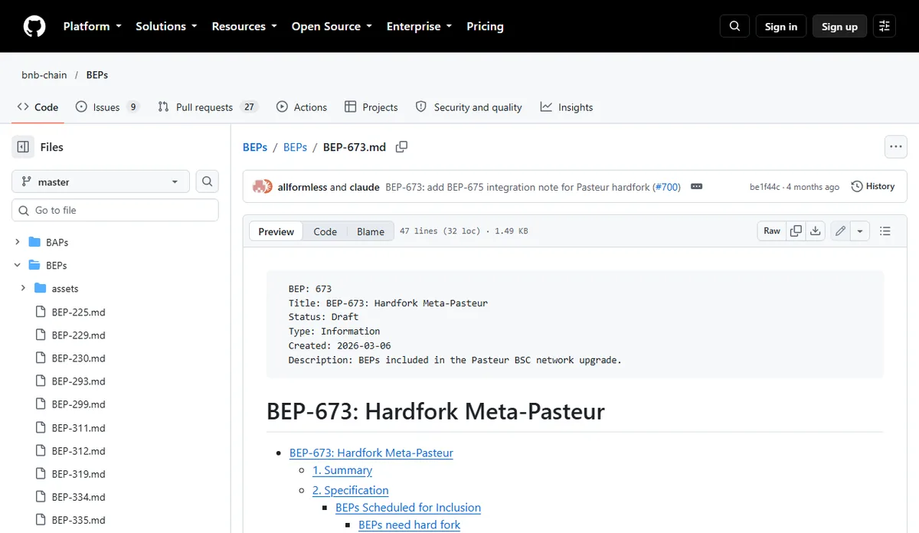Image resolution: width=919 pixels, height=533 pixels.
Task: Open the edit options caret dropdown
Action: [860, 231]
